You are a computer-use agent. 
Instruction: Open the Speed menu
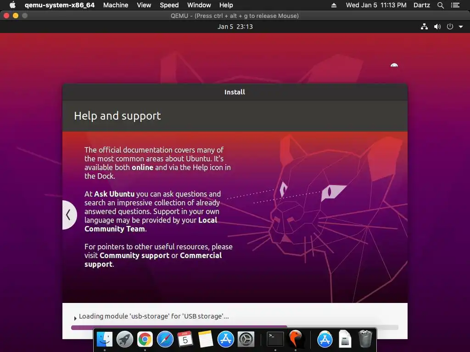point(169,5)
